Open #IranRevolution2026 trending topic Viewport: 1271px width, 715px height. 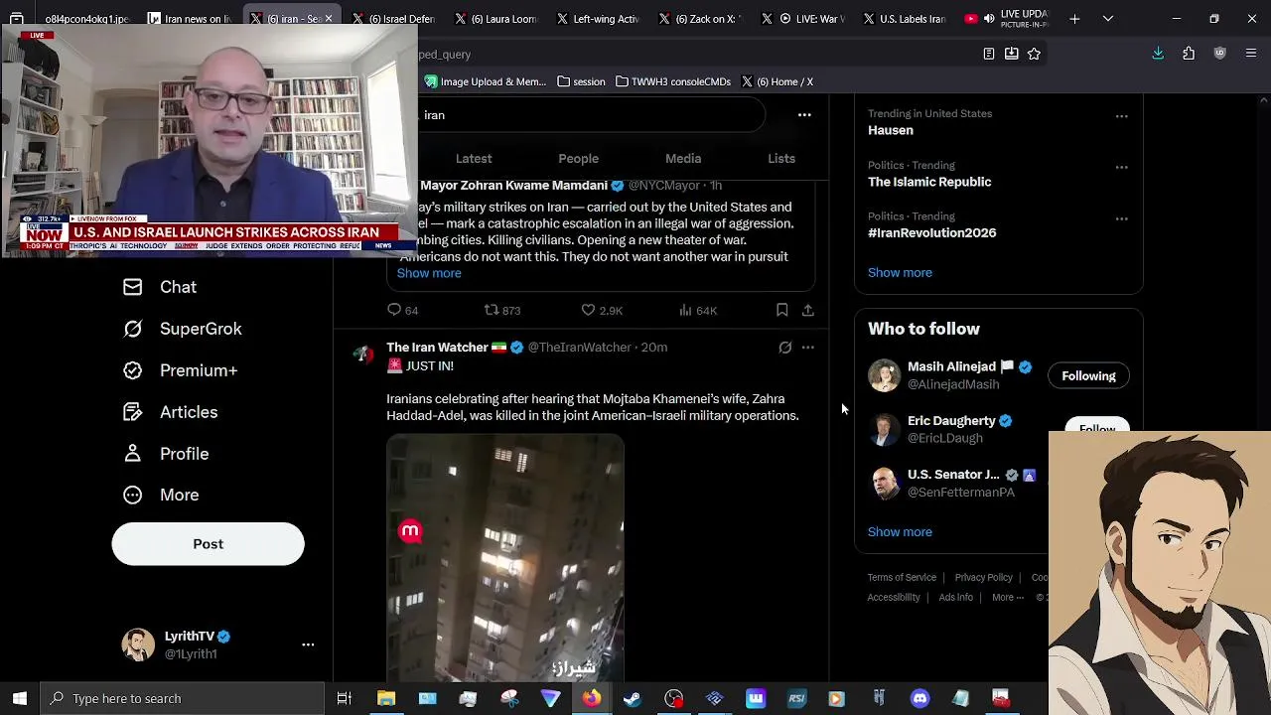click(931, 232)
